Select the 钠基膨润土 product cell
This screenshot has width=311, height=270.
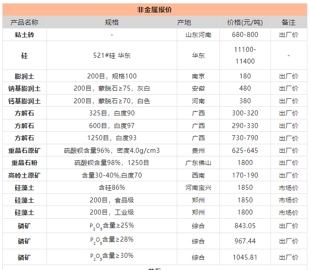(x=24, y=89)
